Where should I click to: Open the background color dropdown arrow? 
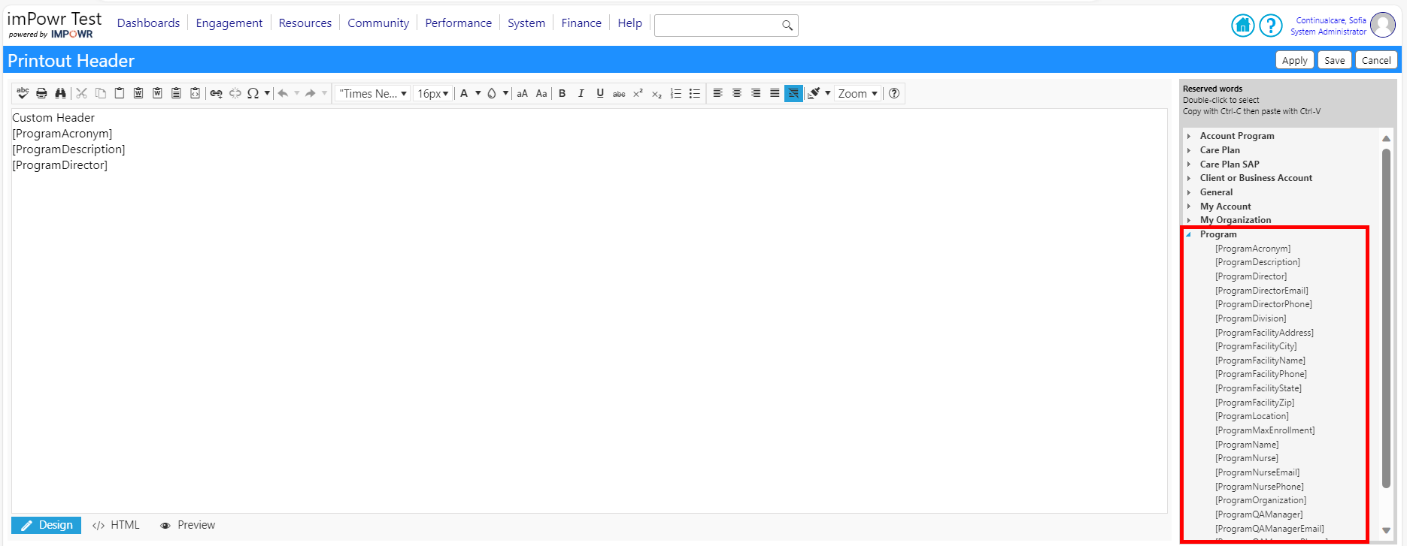[505, 93]
